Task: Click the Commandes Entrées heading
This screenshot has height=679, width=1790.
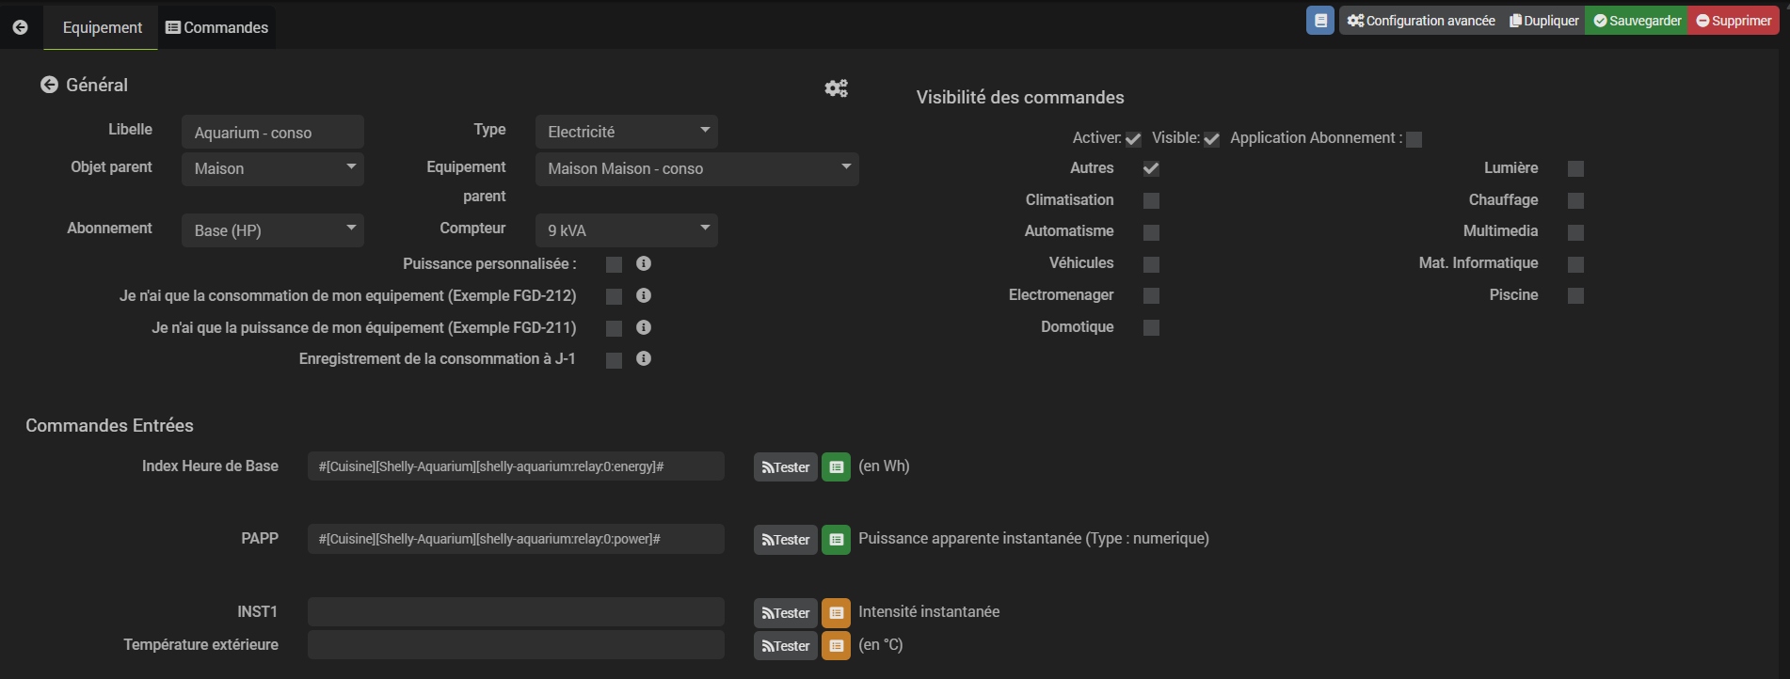Action: [x=109, y=426]
